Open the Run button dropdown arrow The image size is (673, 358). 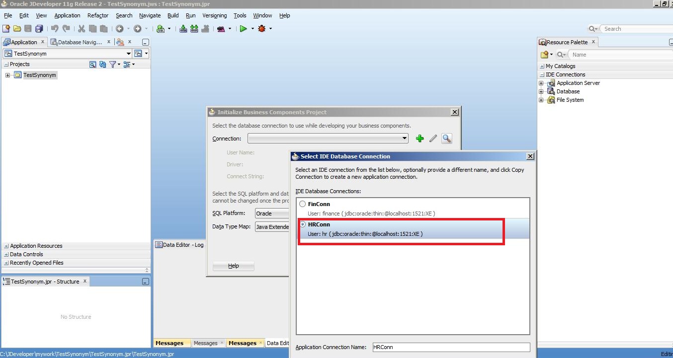(252, 29)
